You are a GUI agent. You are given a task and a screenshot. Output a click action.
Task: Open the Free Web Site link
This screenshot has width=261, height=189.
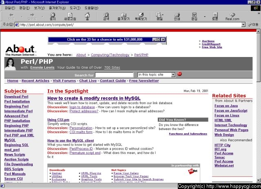212,47
